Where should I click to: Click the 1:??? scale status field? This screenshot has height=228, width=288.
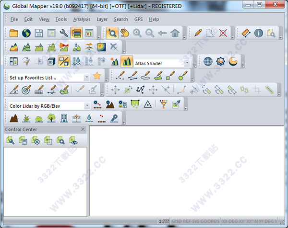tap(164, 221)
